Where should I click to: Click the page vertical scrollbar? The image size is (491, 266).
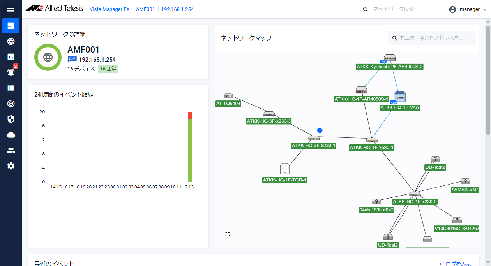point(488,81)
